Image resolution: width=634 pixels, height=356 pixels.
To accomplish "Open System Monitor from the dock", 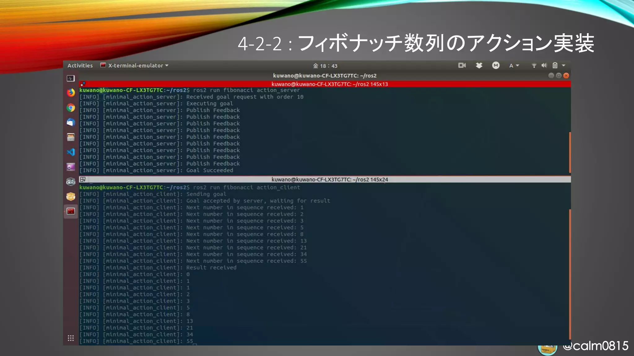I will point(71,78).
